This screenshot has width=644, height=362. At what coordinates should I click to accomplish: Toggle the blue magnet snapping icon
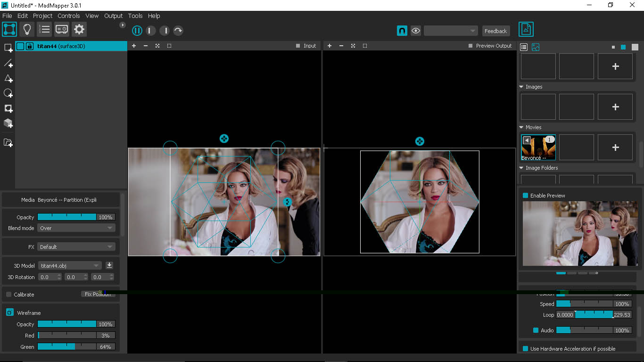tap(402, 31)
